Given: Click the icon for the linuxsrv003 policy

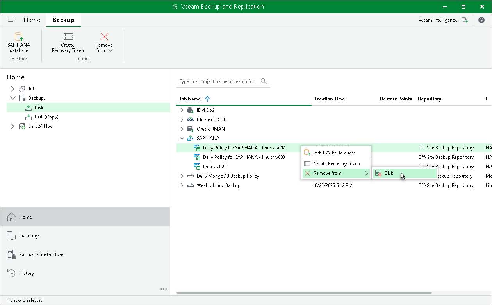Looking at the screenshot, I should [x=197, y=157].
